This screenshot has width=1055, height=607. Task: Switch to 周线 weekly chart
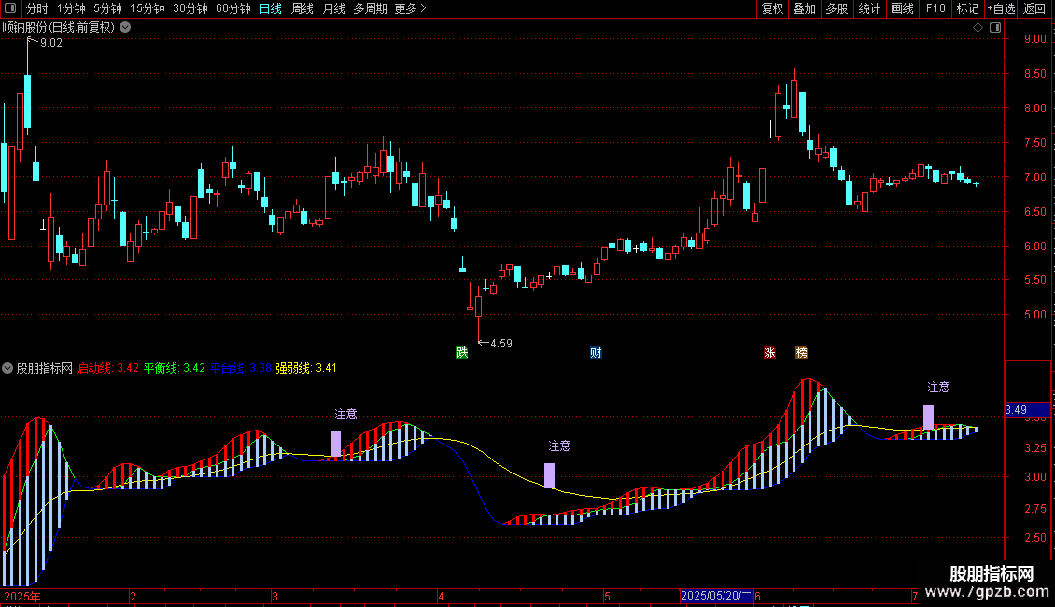[x=302, y=8]
